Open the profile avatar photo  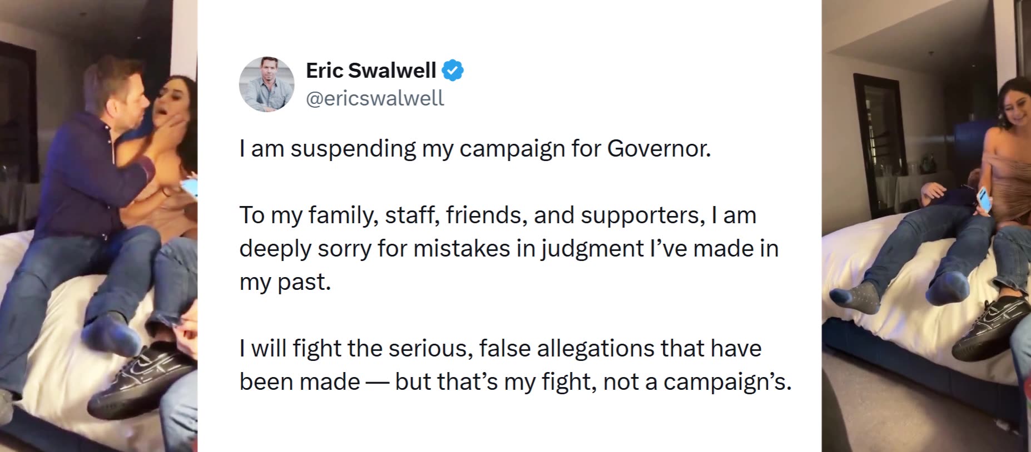click(x=266, y=84)
